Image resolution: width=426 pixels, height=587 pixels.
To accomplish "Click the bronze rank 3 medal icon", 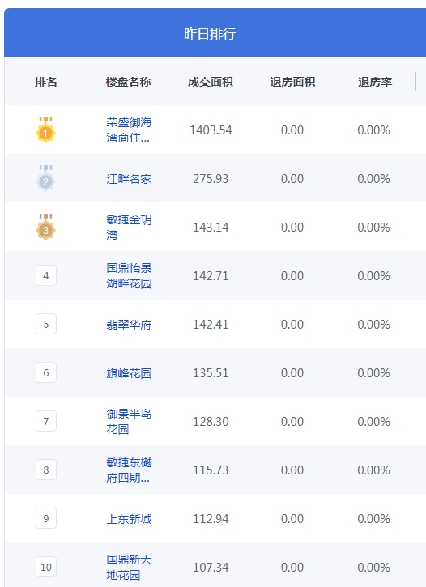I will (45, 227).
